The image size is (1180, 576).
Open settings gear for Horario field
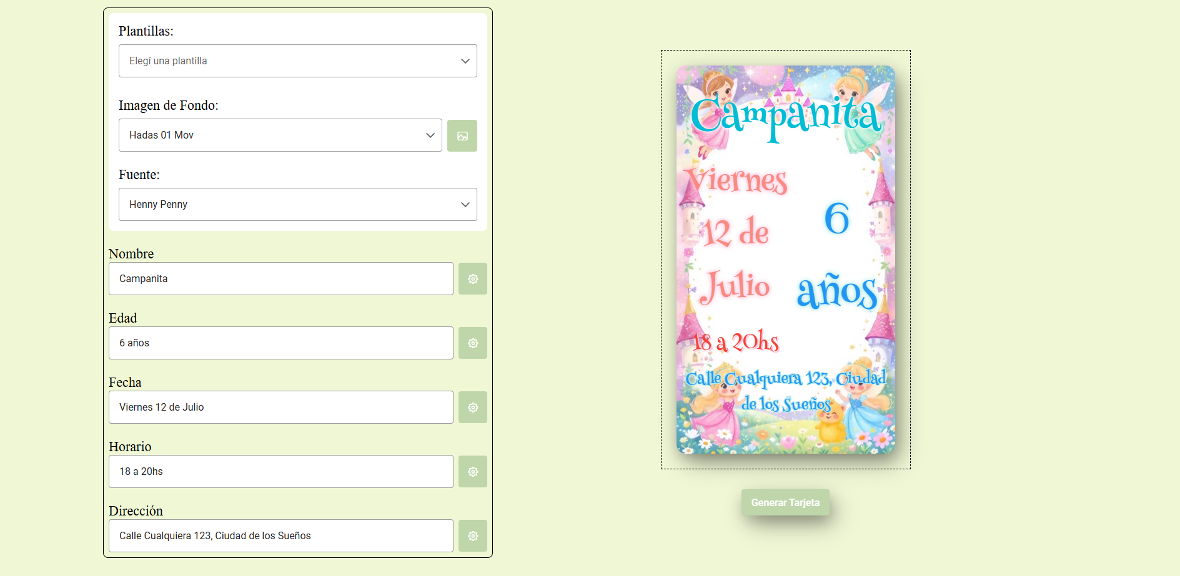472,472
